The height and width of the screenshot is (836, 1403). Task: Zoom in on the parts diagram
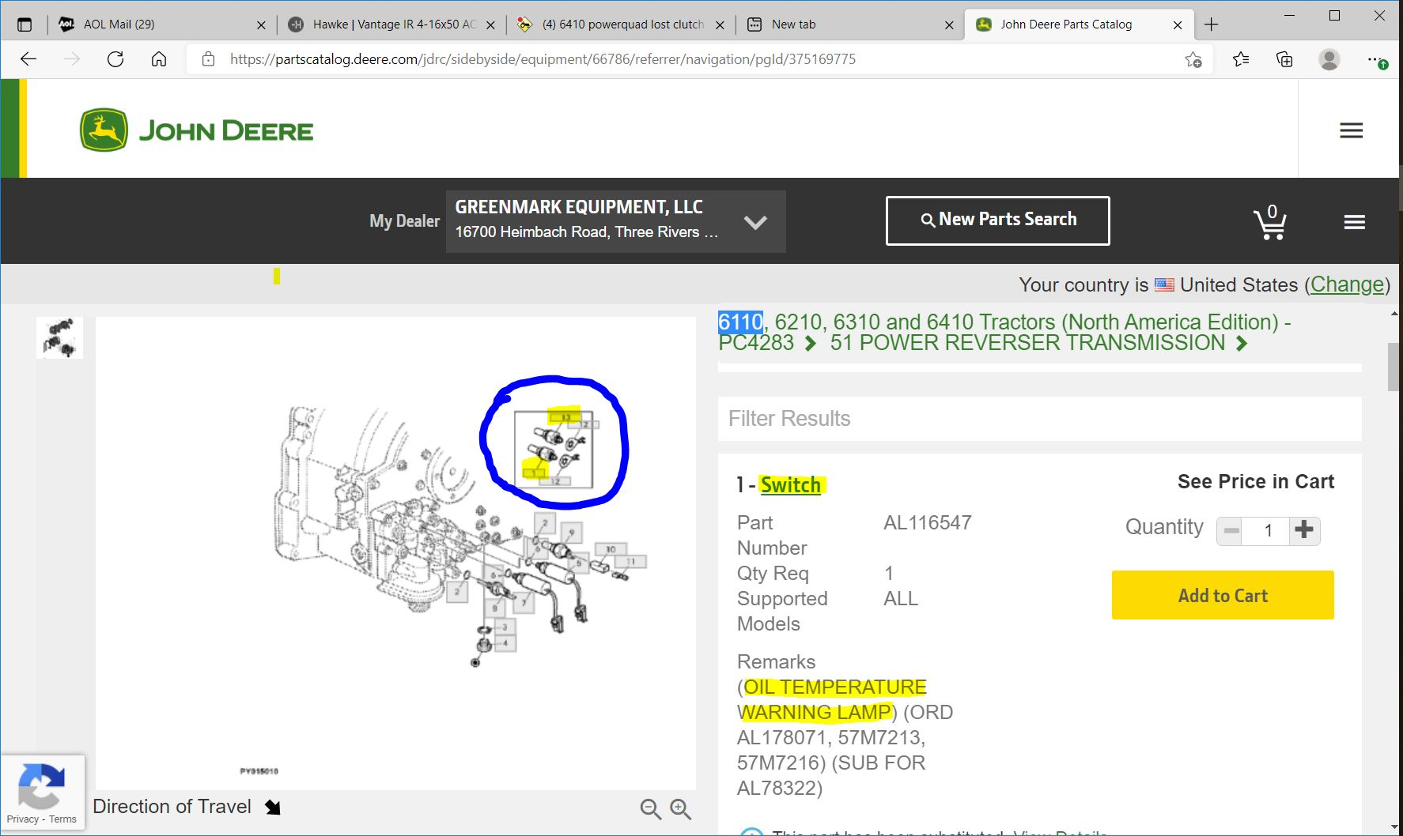[x=680, y=808]
